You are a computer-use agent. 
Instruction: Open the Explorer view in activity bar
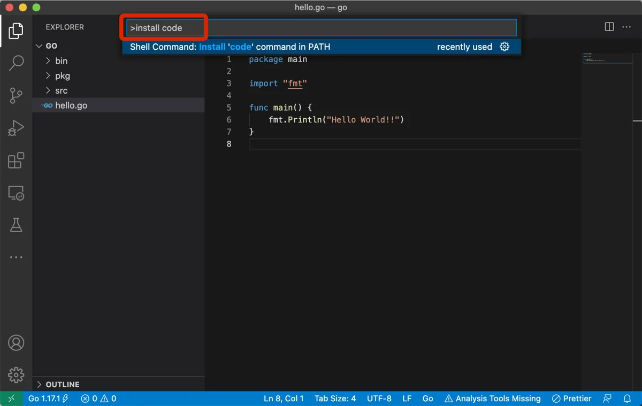(16, 30)
